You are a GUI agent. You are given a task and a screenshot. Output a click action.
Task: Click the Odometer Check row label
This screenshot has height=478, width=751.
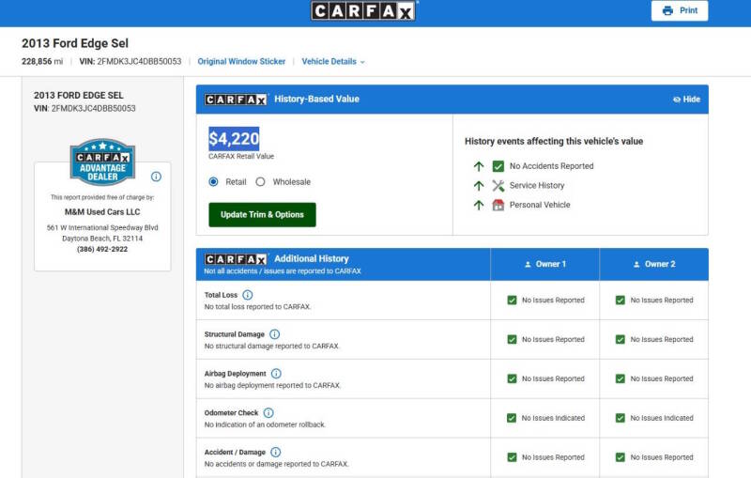click(x=231, y=413)
